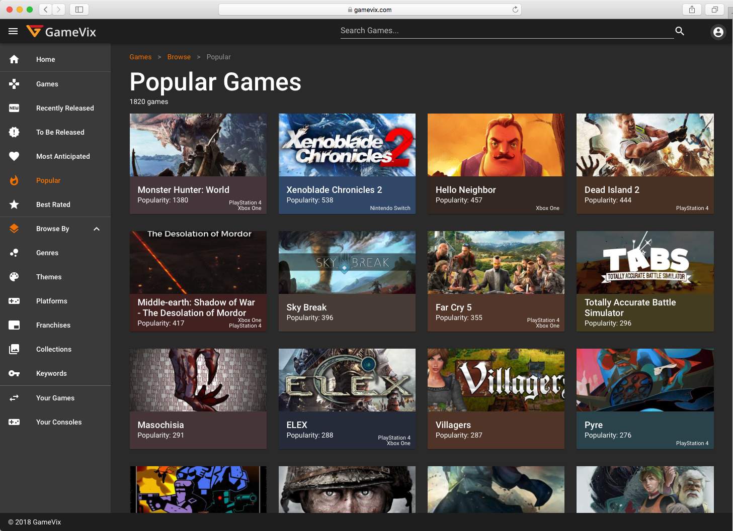Open the Dead Island 2 title link
Viewport: 733px width, 531px height.
pos(612,190)
